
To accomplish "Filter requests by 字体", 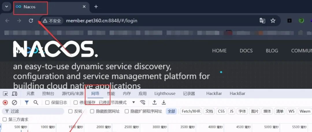I will click(x=242, y=111).
